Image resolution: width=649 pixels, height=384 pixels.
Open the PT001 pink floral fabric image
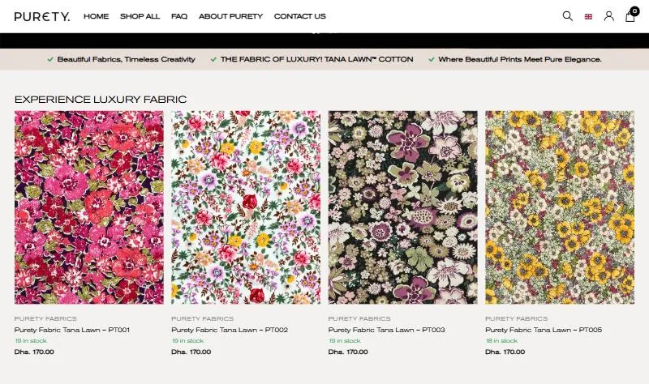pyautogui.click(x=89, y=207)
